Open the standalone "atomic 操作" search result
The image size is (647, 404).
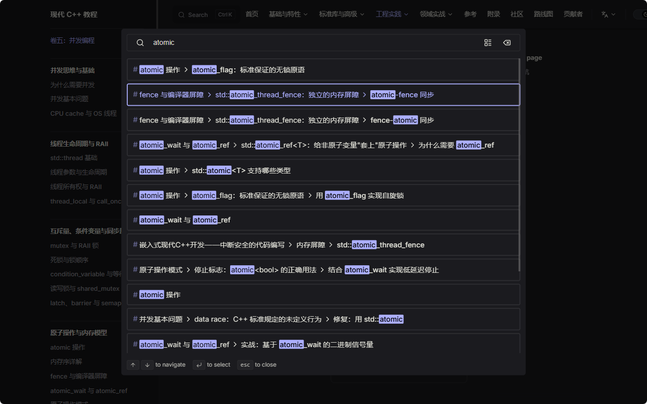(x=323, y=295)
